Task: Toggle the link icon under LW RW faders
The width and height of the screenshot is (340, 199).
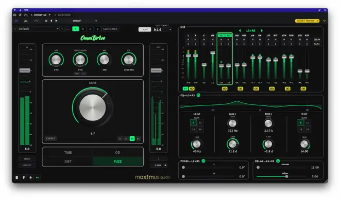Action: (x=256, y=88)
